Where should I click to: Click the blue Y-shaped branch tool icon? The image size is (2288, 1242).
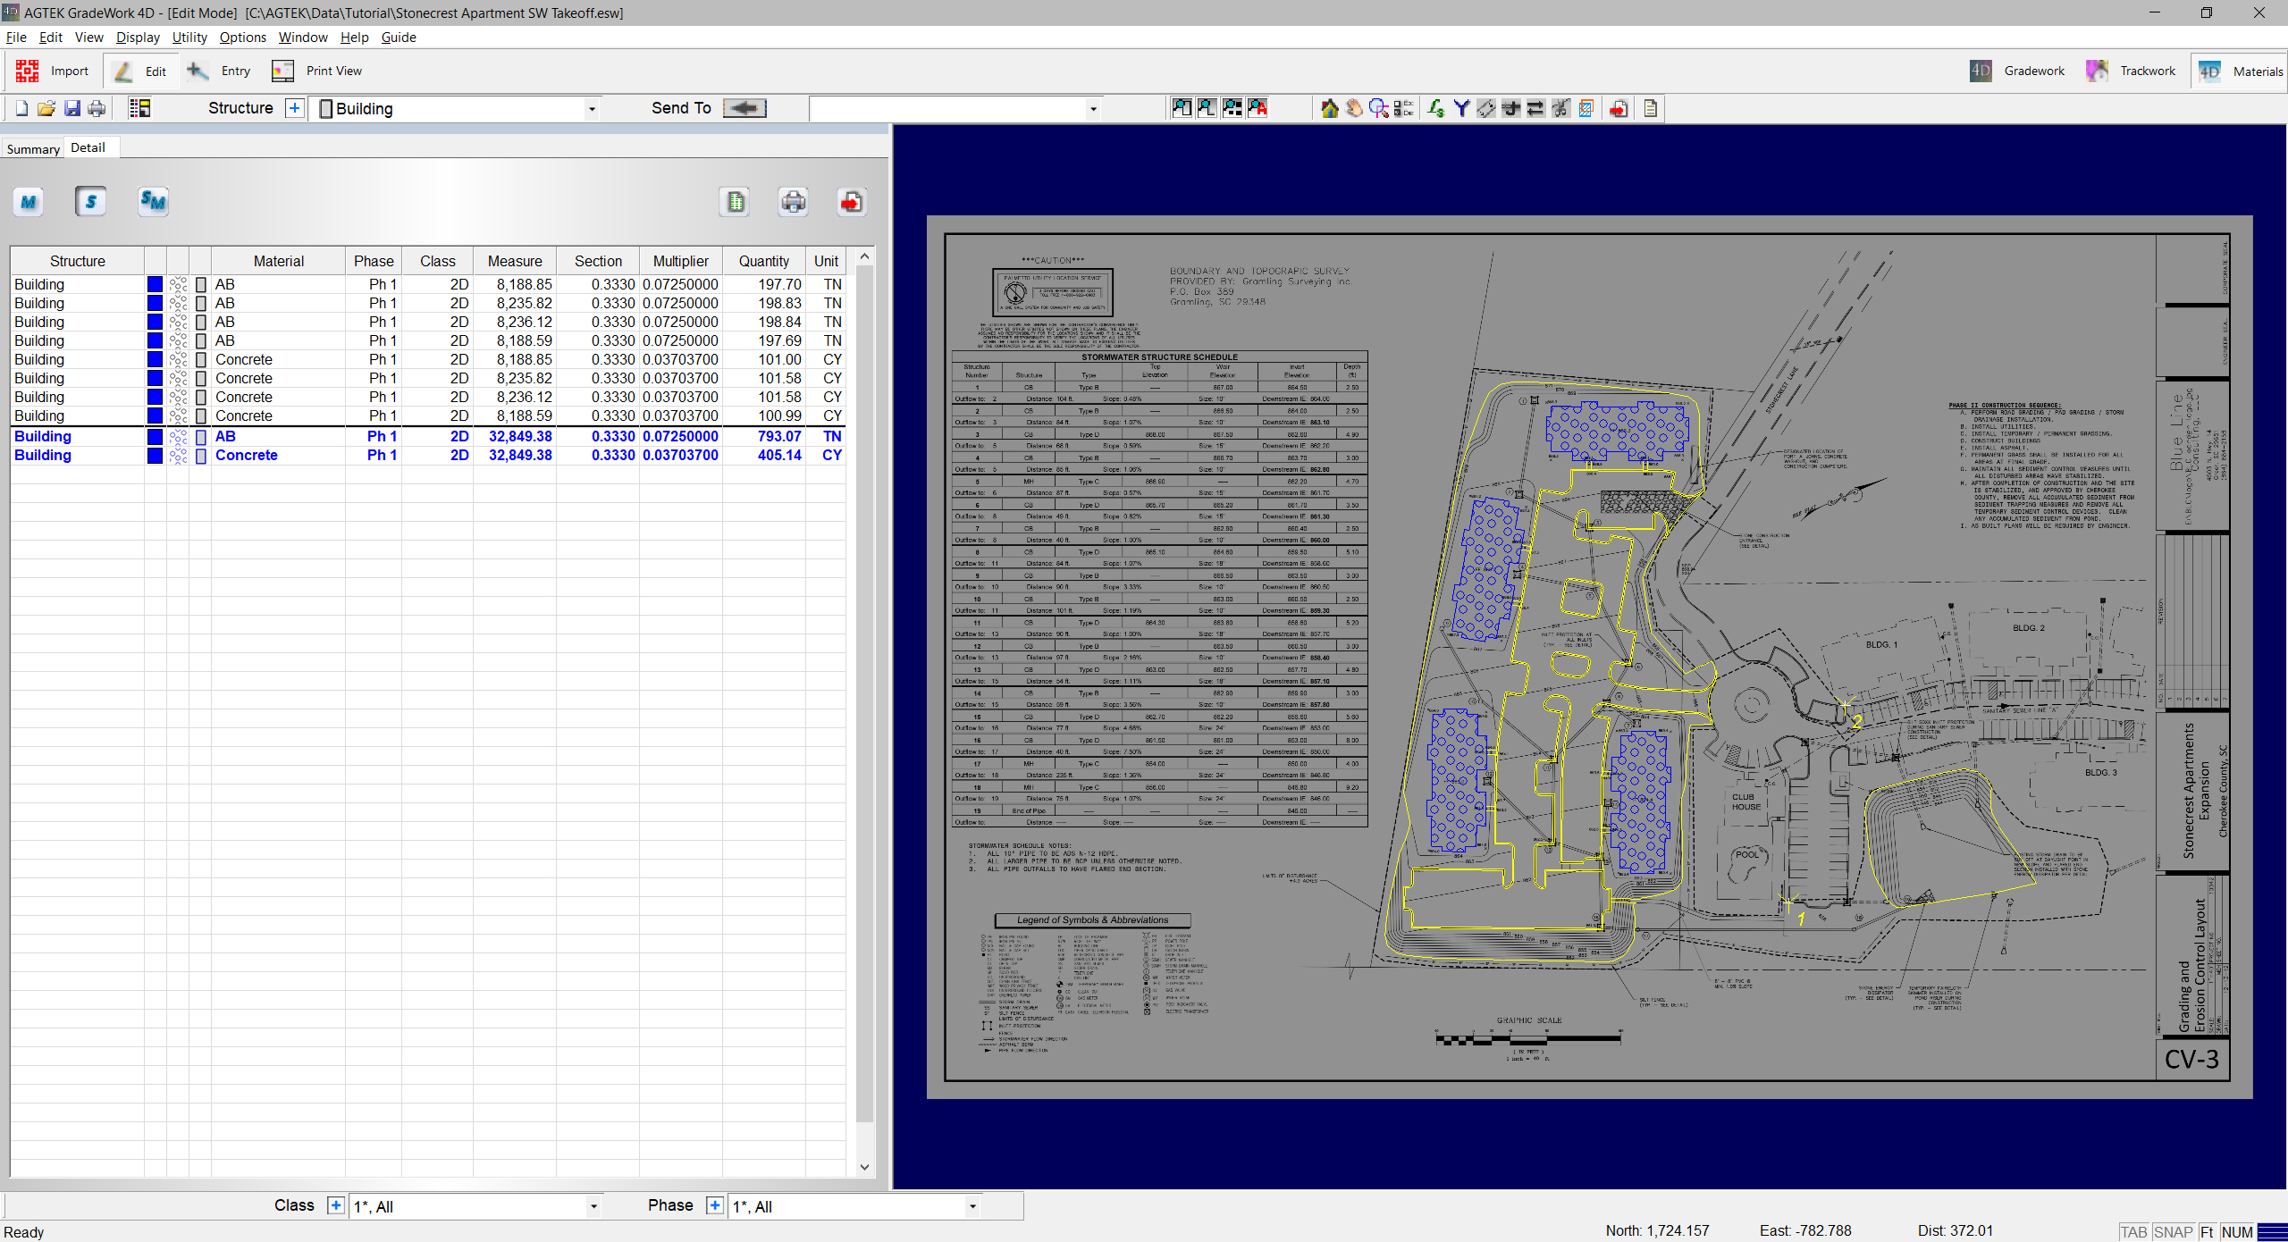point(1461,108)
